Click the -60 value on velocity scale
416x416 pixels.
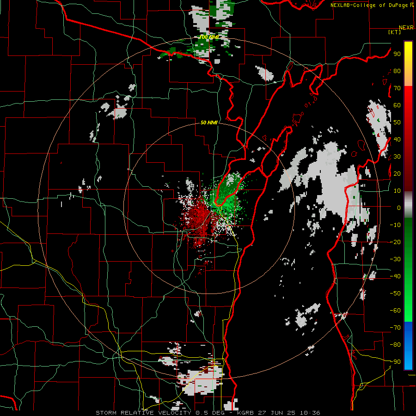pyautogui.click(x=395, y=311)
